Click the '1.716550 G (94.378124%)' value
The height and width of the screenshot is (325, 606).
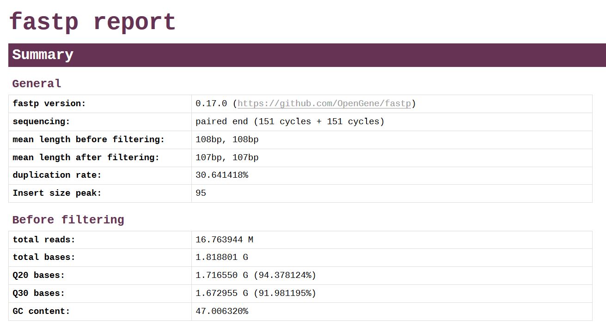256,275
